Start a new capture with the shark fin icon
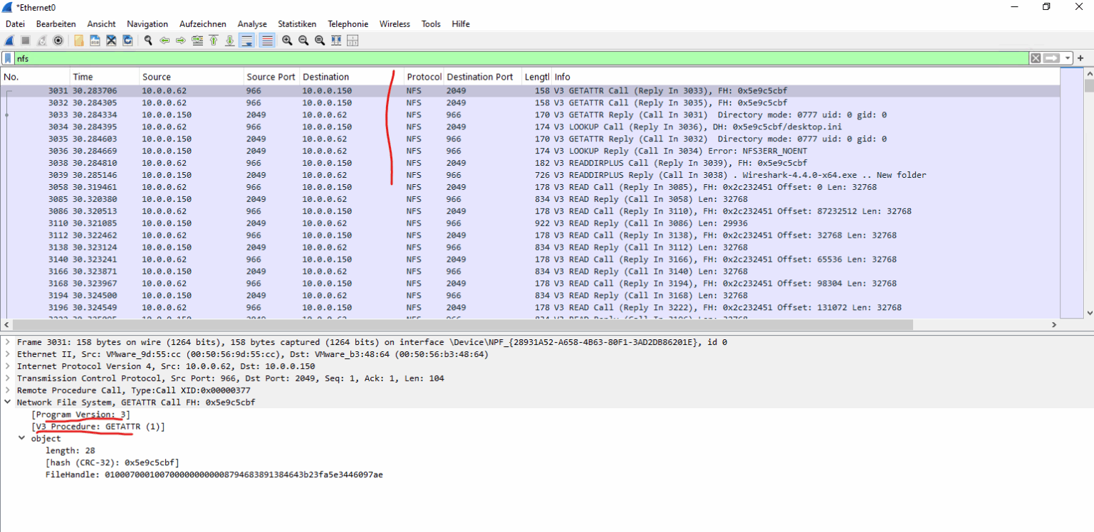Image resolution: width=1094 pixels, height=532 pixels. coord(9,41)
